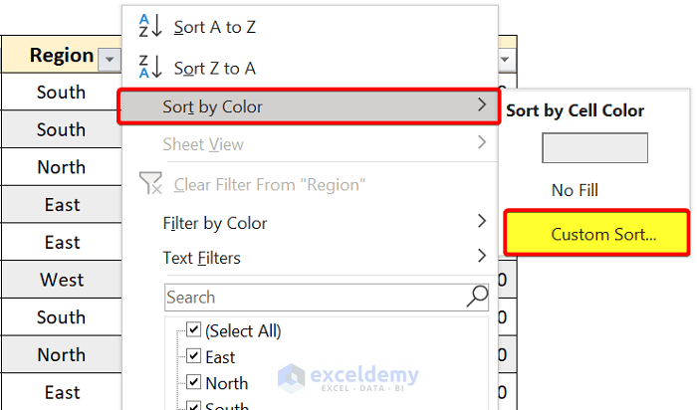Pick the gray cell color swatch
This screenshot has height=410, width=697.
click(594, 148)
